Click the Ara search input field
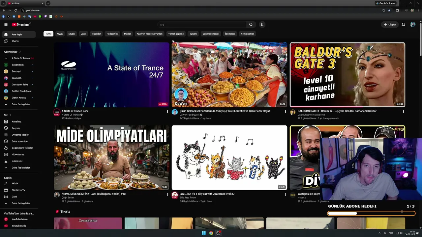 (202, 25)
